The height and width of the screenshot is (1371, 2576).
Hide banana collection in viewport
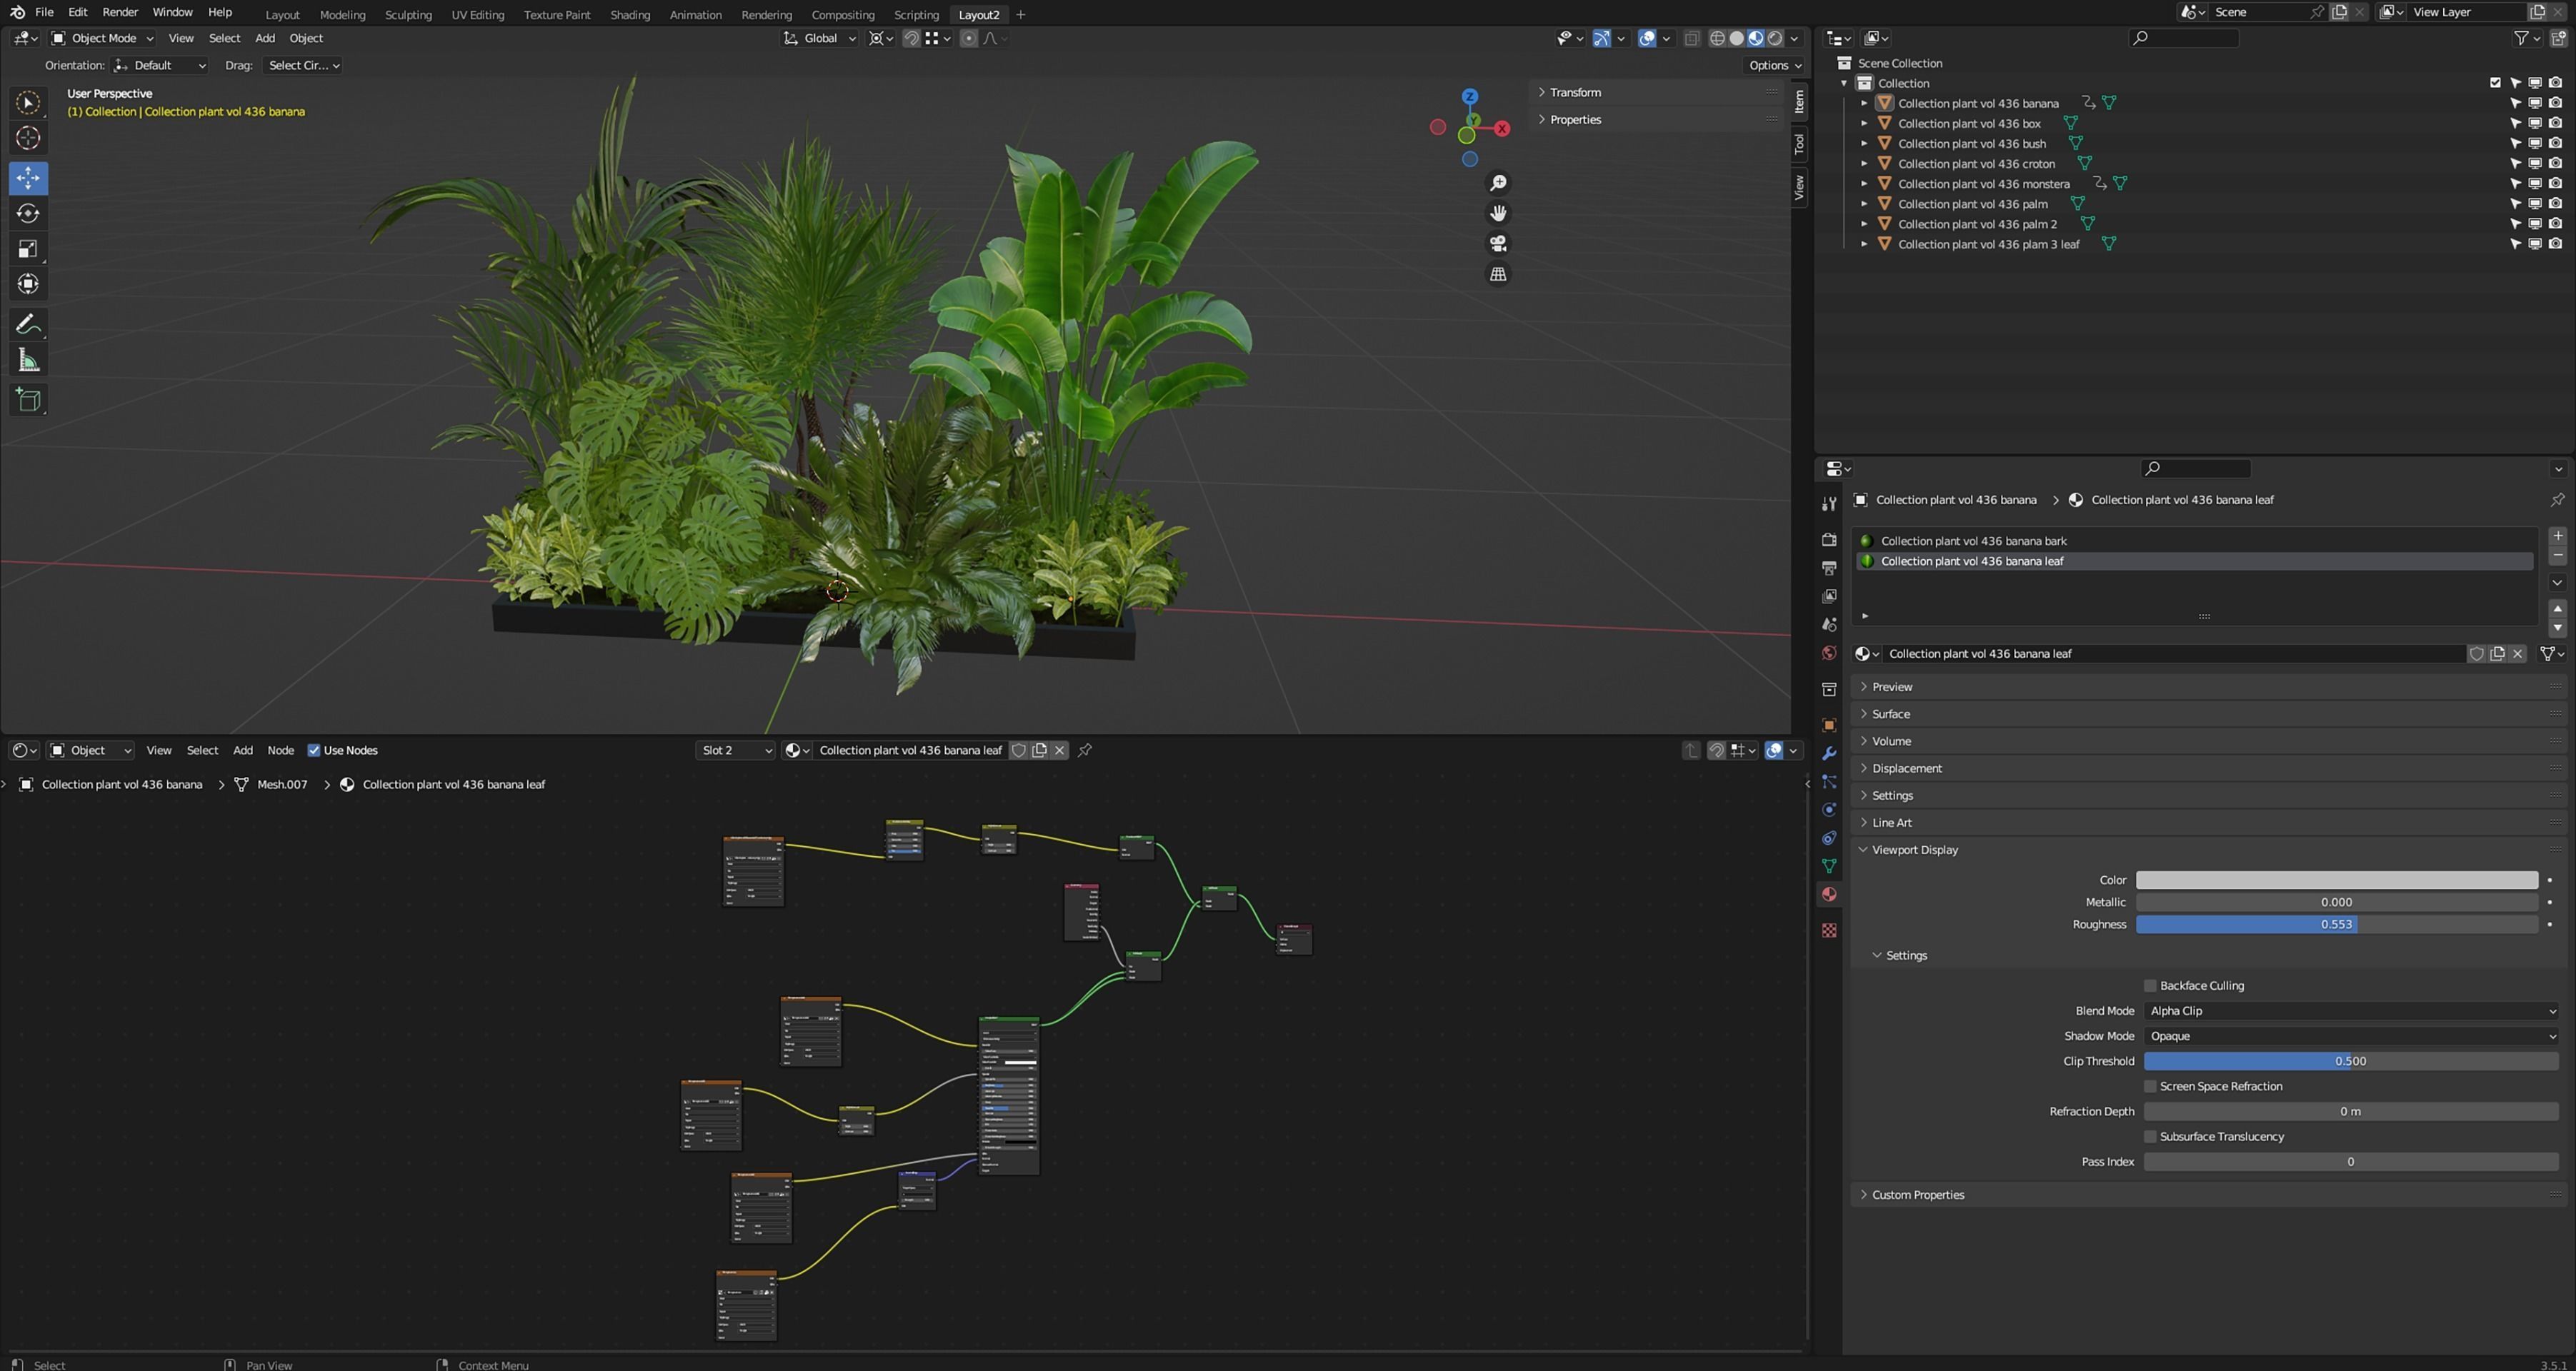coord(2535,103)
